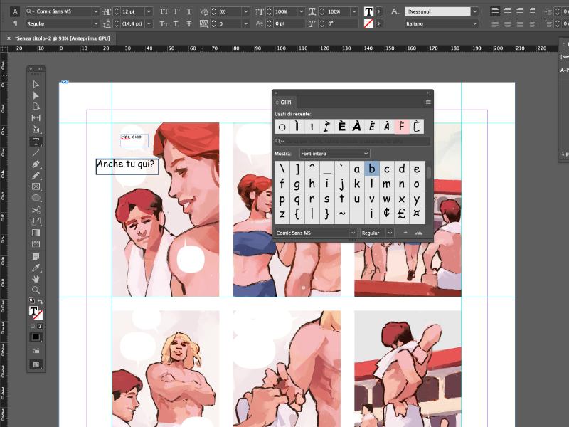Toggle paragraph formatting controls in control bar
This screenshot has height=427, width=569.
click(15, 23)
